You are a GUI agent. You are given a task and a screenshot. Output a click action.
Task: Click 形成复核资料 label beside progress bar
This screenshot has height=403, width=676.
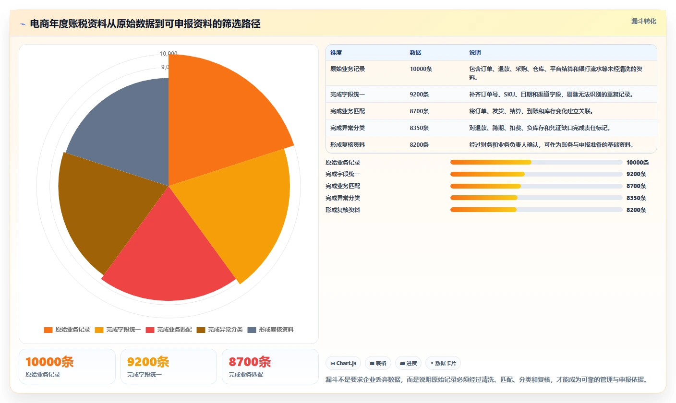[x=343, y=210]
